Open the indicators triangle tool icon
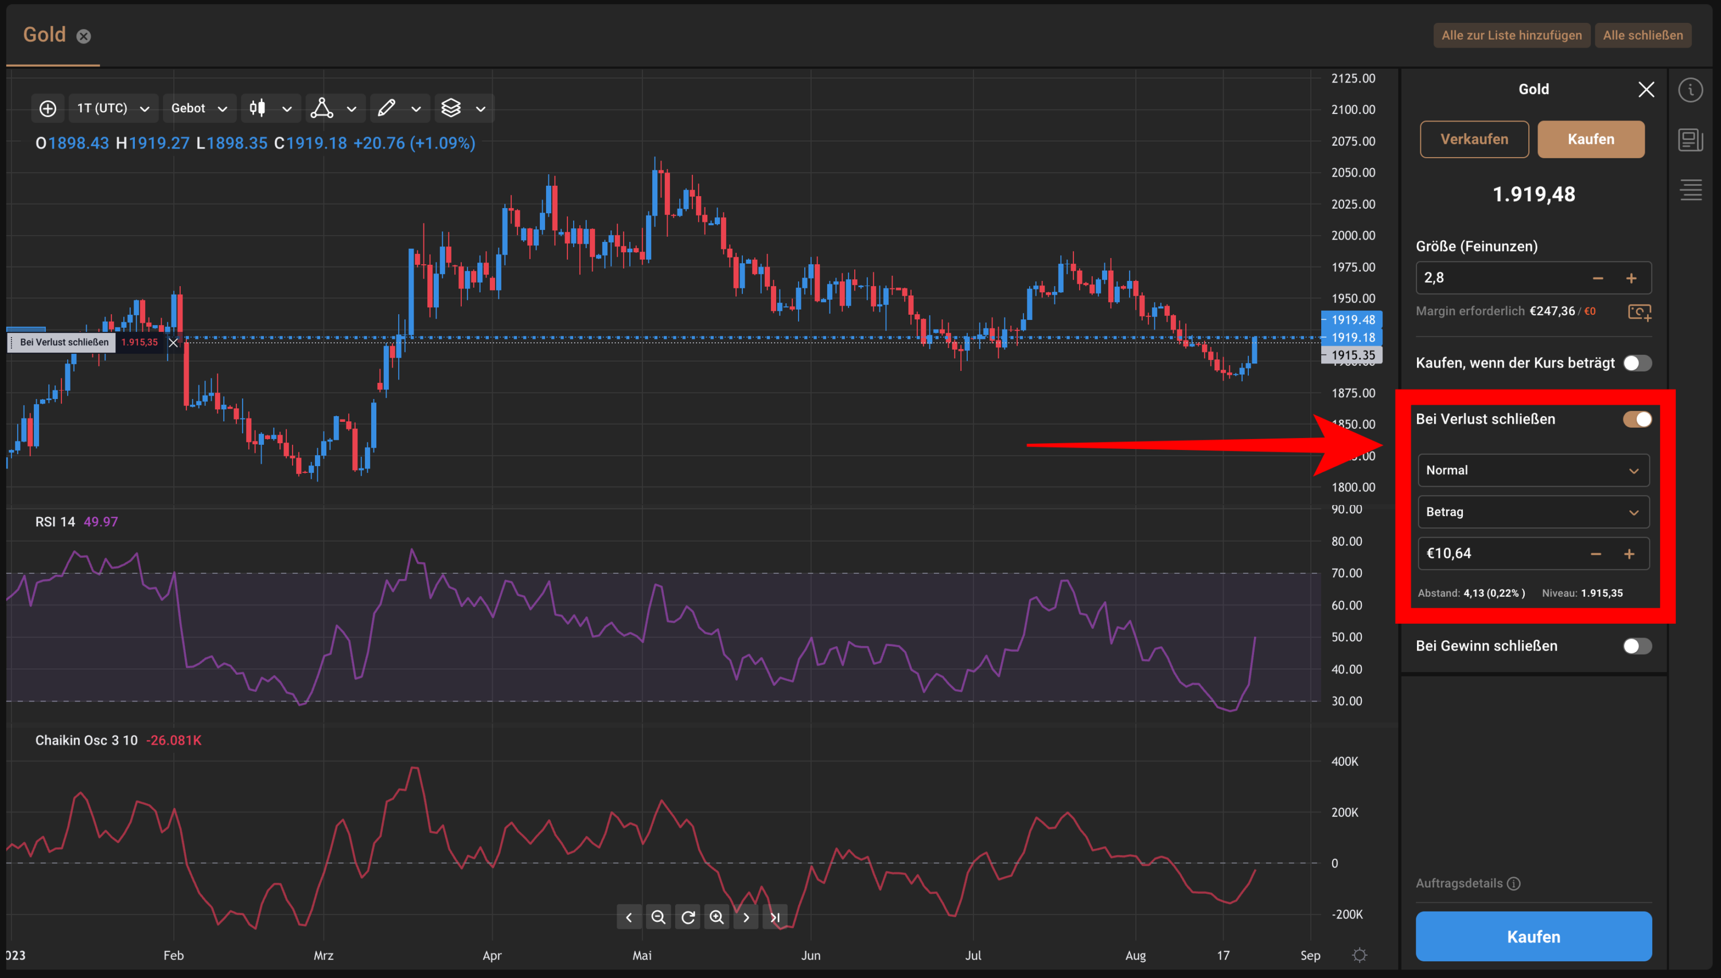The height and width of the screenshot is (978, 1721). coord(322,108)
